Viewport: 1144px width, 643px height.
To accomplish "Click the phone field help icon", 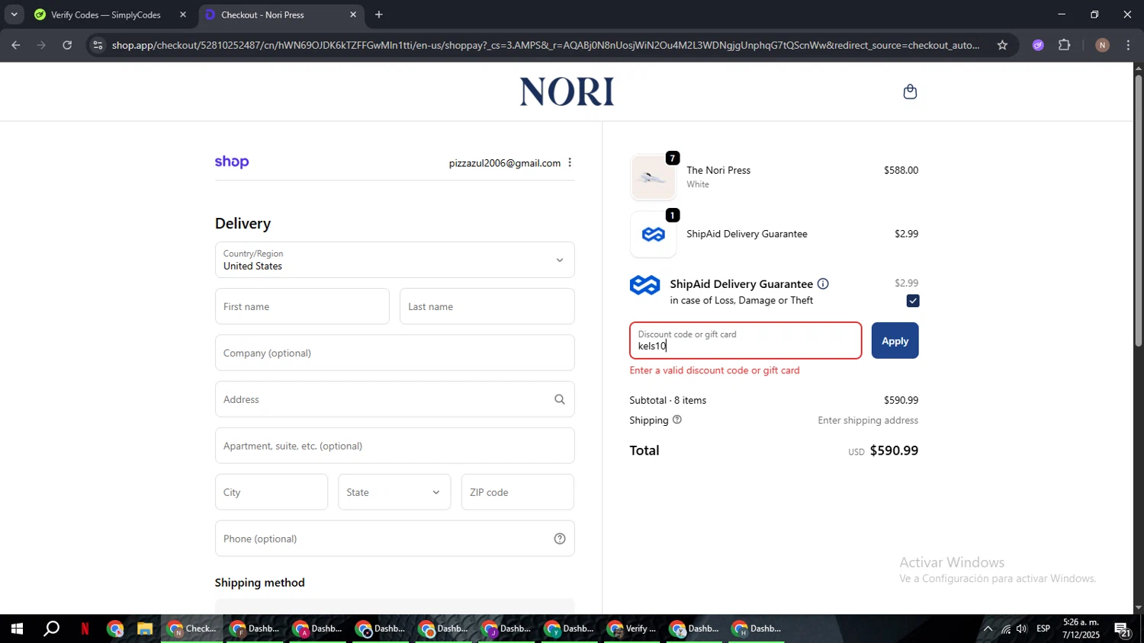I will click(x=560, y=539).
